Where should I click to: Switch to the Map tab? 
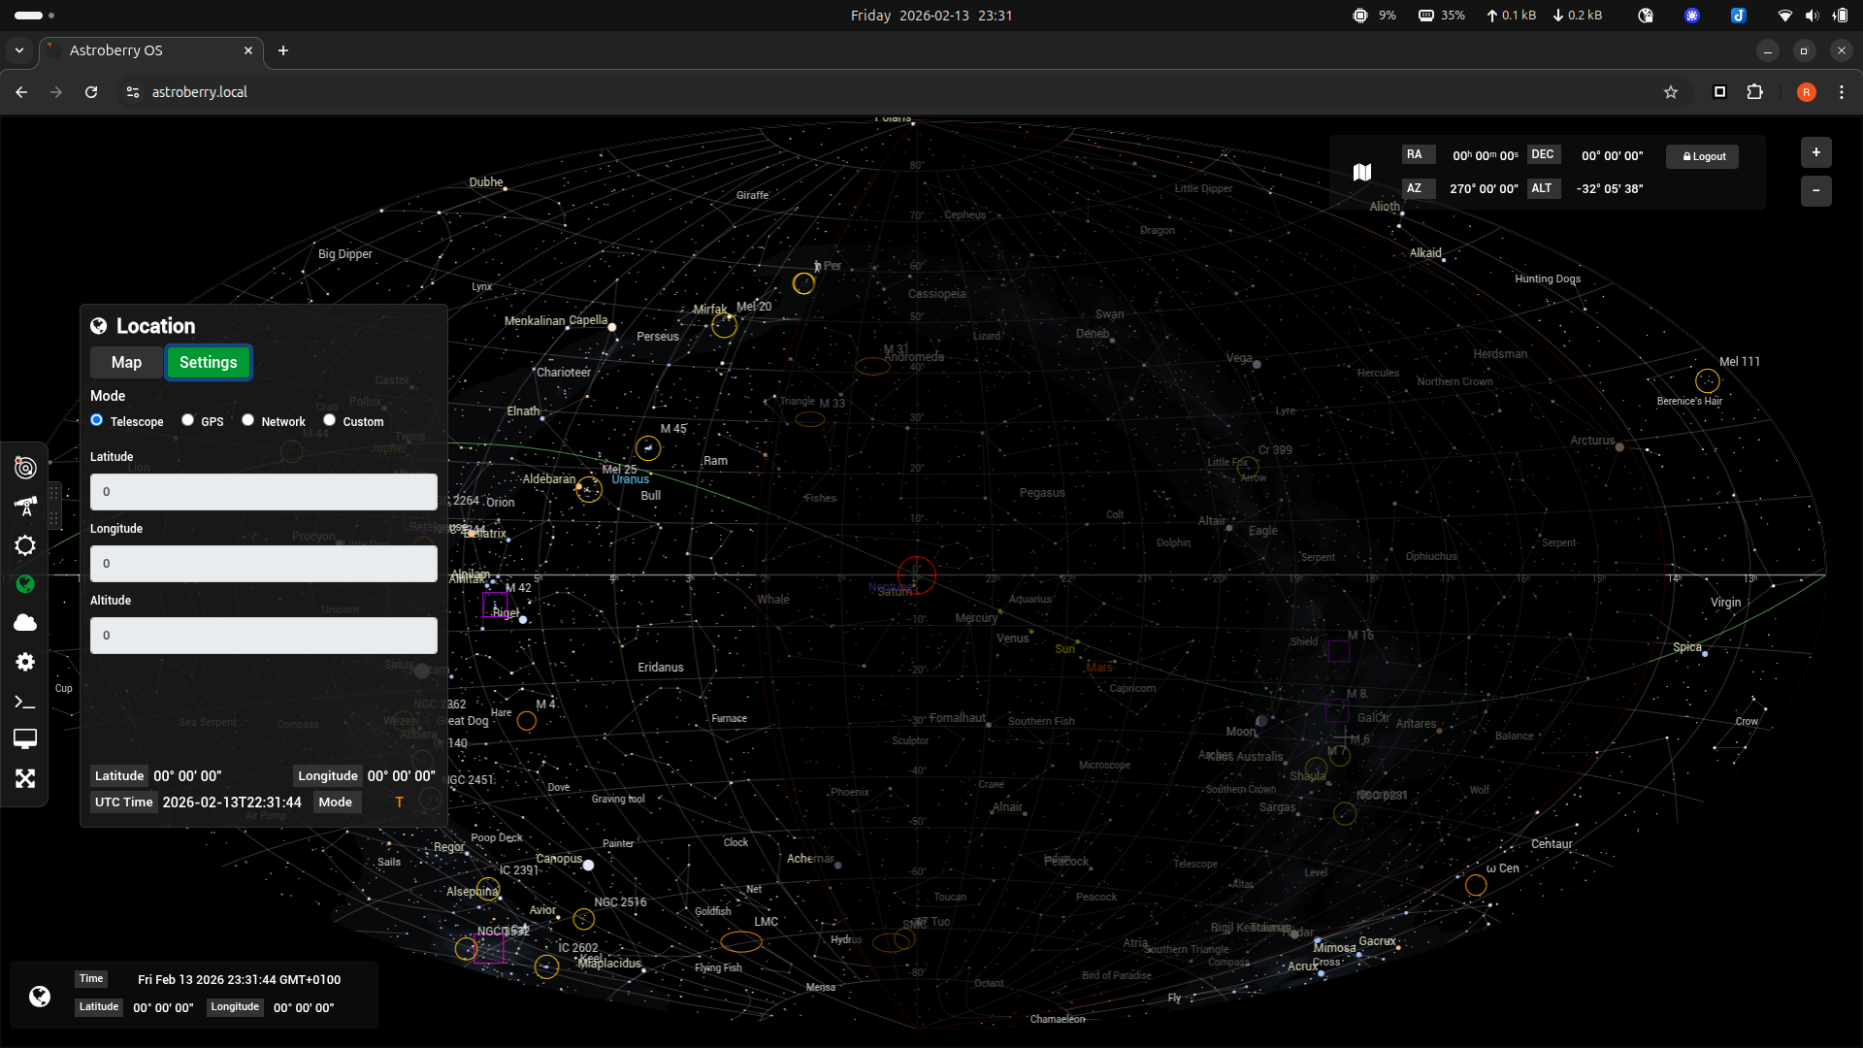tap(126, 362)
